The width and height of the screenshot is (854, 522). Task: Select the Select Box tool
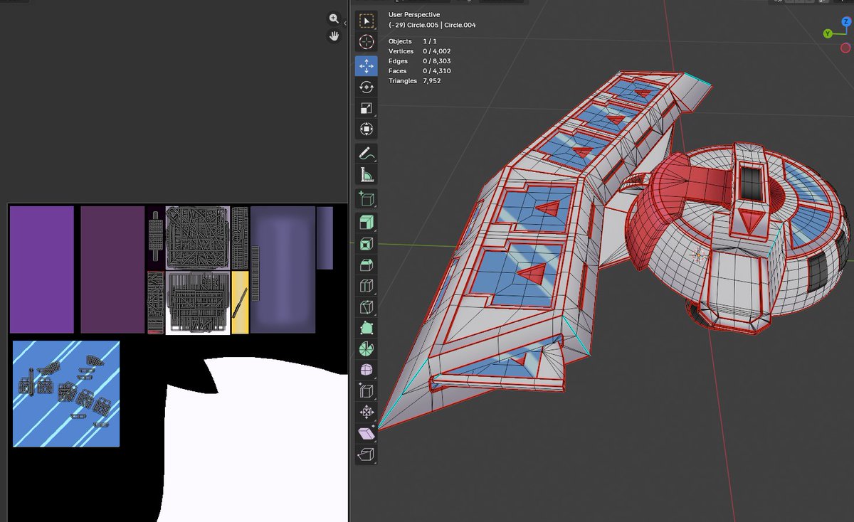point(366,21)
